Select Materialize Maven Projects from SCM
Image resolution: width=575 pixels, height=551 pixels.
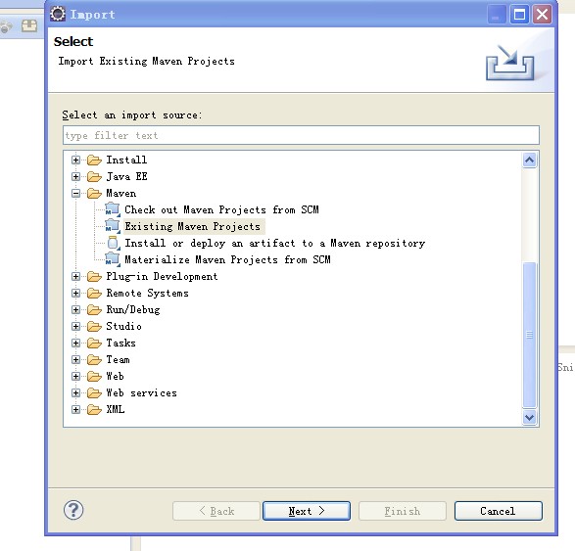click(227, 259)
